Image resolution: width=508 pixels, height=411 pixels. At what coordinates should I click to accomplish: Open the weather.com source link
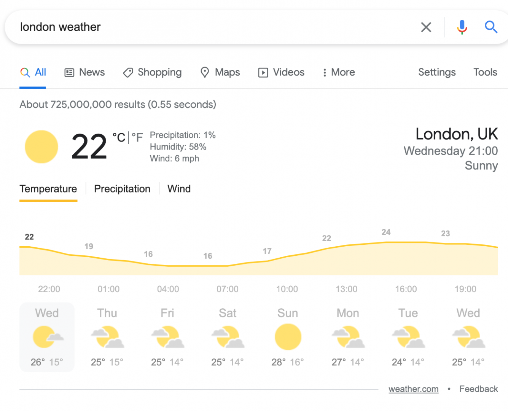414,389
